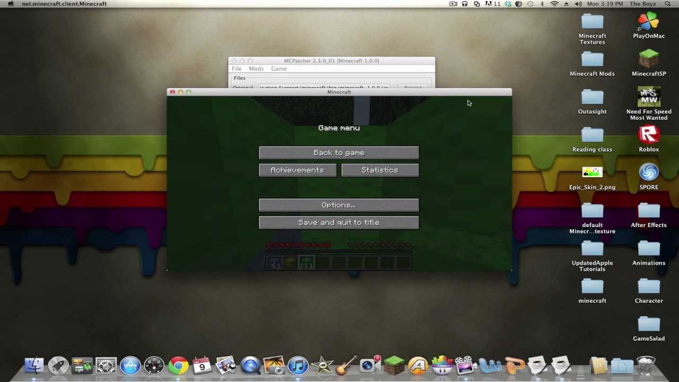The width and height of the screenshot is (679, 382).
Task: Click Save and quit to title
Action: pos(339,223)
